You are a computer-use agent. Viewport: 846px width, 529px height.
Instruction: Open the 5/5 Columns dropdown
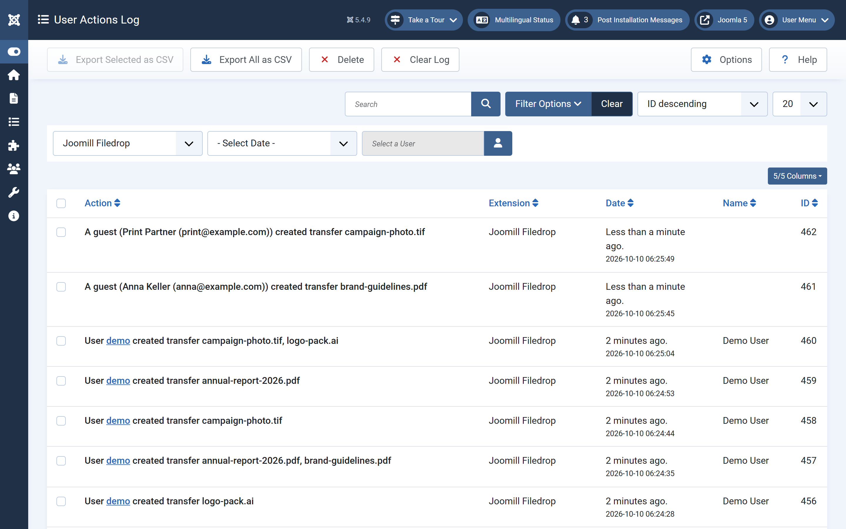tap(797, 176)
